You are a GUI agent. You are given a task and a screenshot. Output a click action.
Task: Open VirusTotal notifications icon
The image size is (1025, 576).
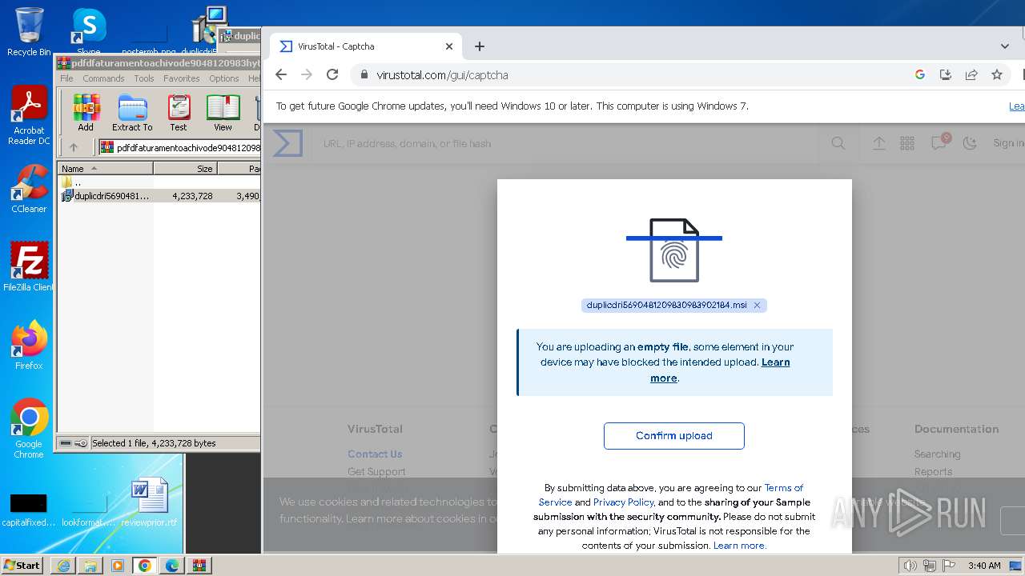(939, 143)
